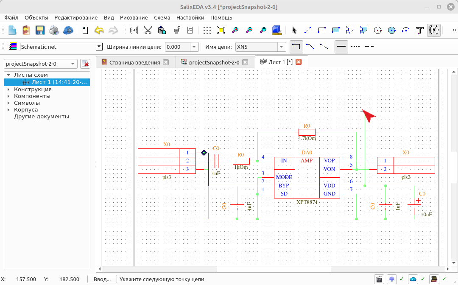
Task: Click the blank sheet icon next to undo
Action: point(85,30)
